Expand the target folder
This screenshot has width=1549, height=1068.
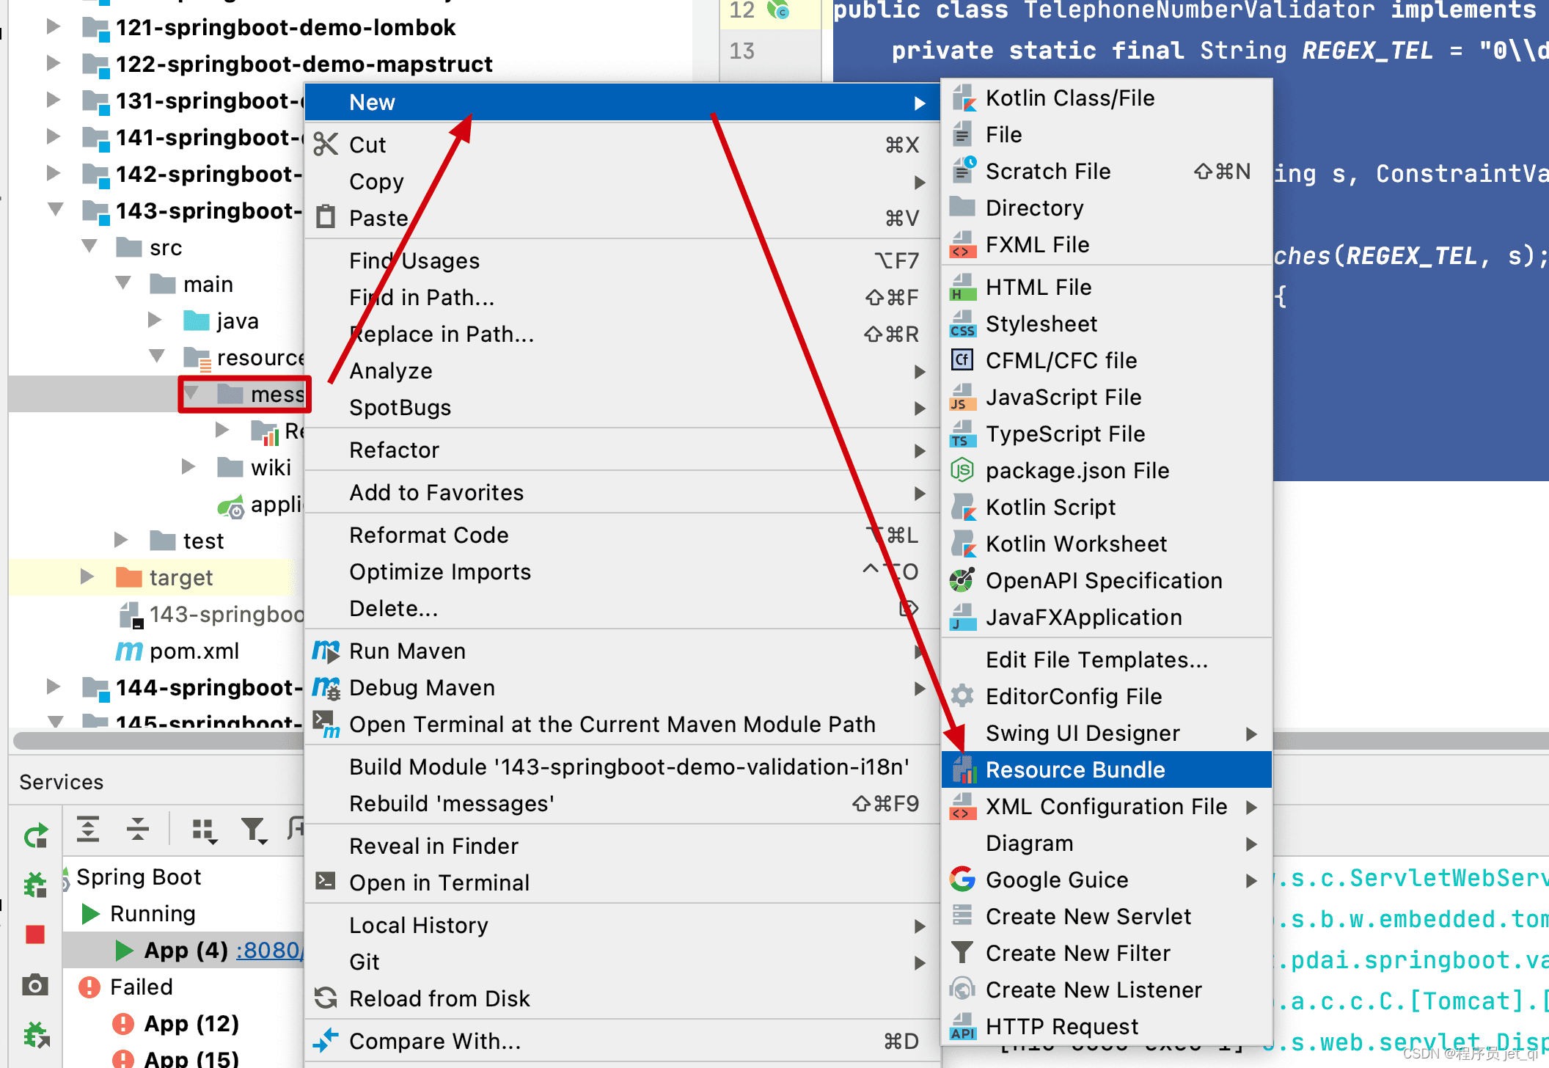(87, 577)
